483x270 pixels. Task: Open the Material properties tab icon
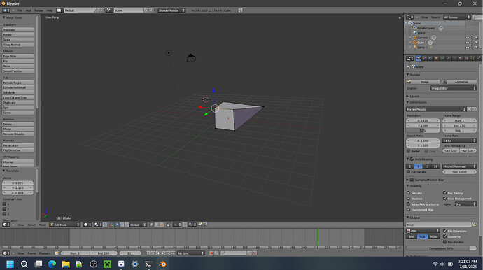461,58
